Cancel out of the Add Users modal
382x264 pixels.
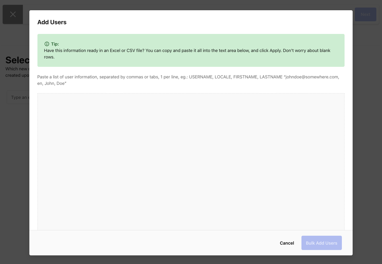(287, 243)
